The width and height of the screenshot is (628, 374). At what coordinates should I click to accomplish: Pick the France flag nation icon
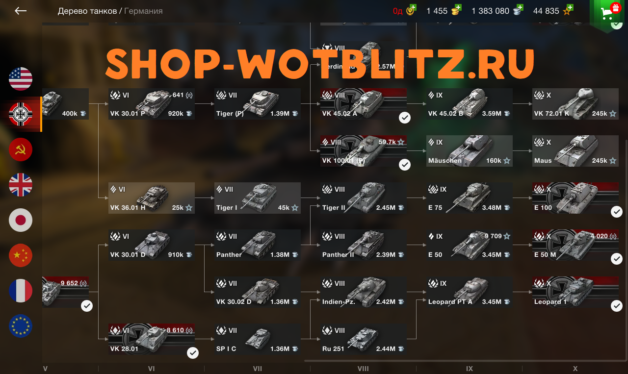click(21, 291)
